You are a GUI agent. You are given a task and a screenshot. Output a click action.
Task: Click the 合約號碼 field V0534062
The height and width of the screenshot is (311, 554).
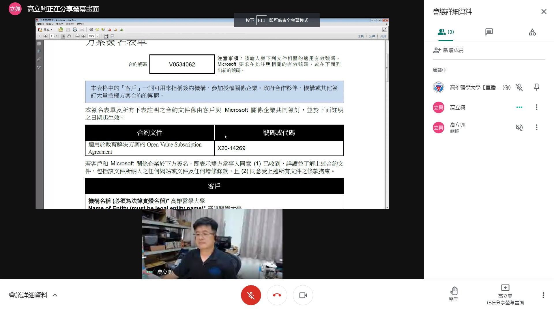[182, 64]
